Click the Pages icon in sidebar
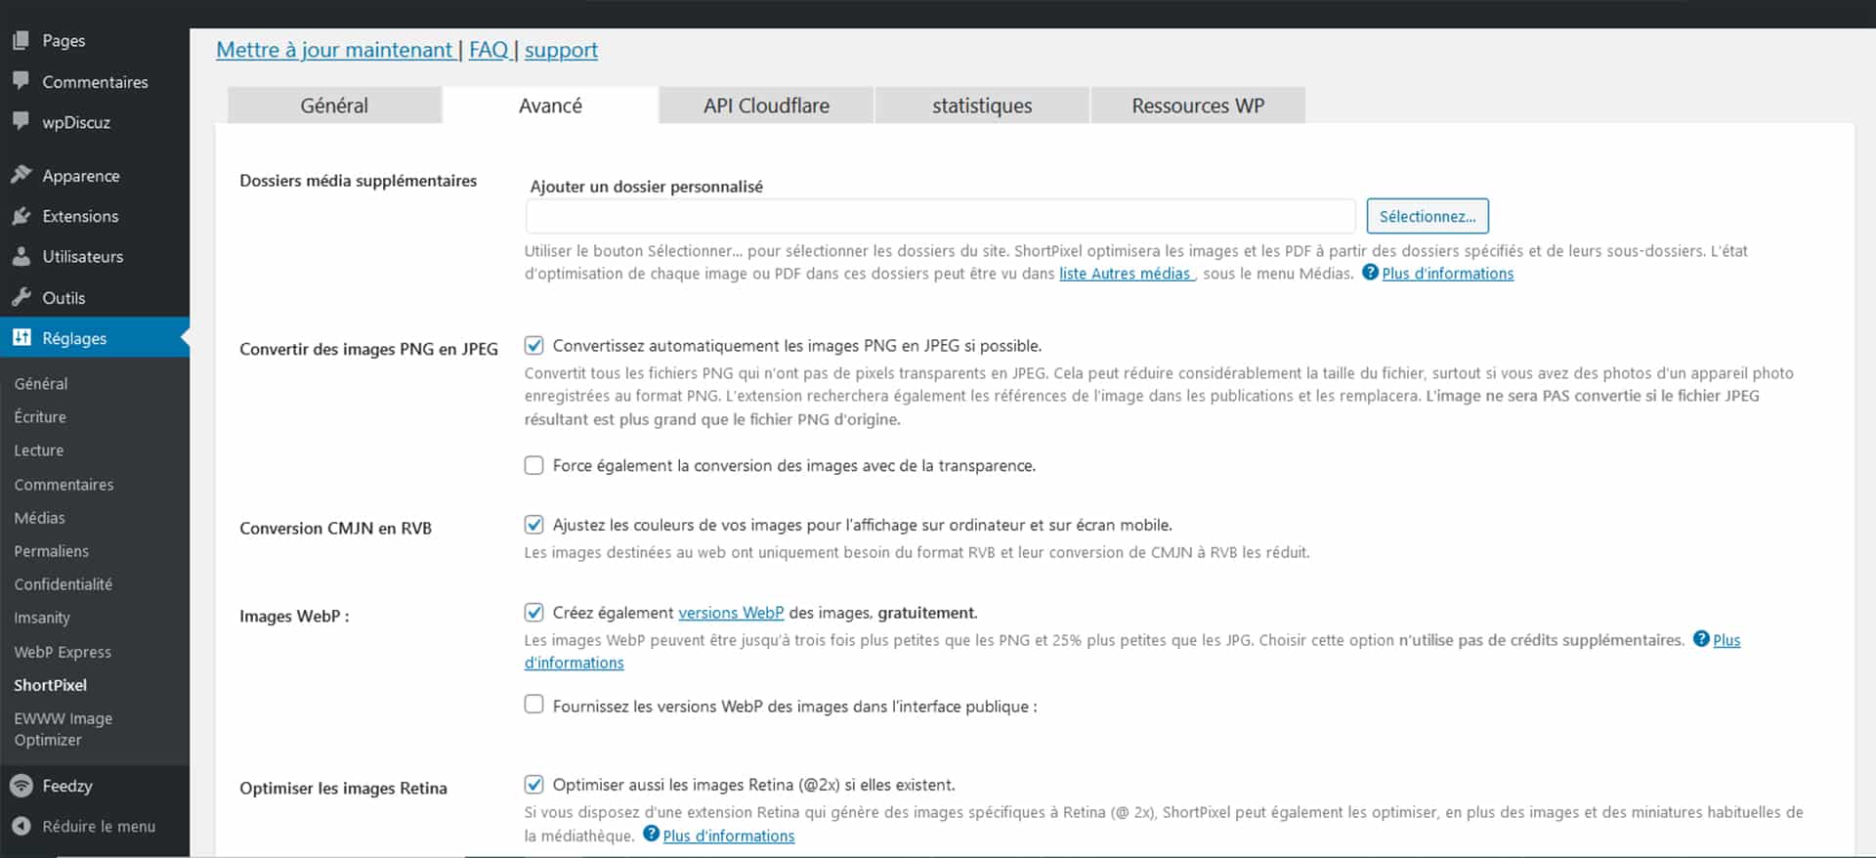1876x858 pixels. 21,40
